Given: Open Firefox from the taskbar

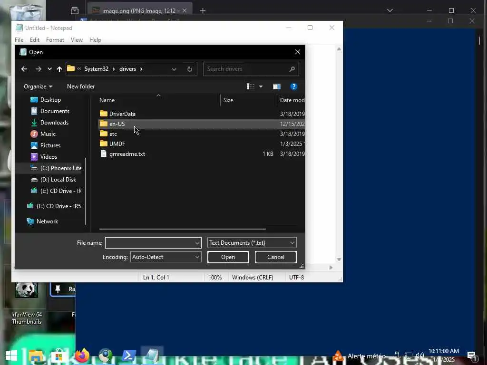Looking at the screenshot, I should point(82,356).
